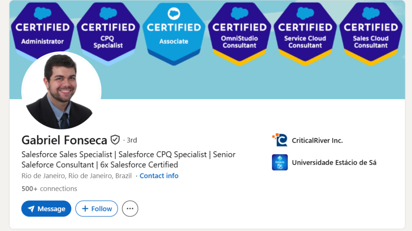View Gabriel Fonseca's profile photo
The image size is (412, 231).
[61, 91]
